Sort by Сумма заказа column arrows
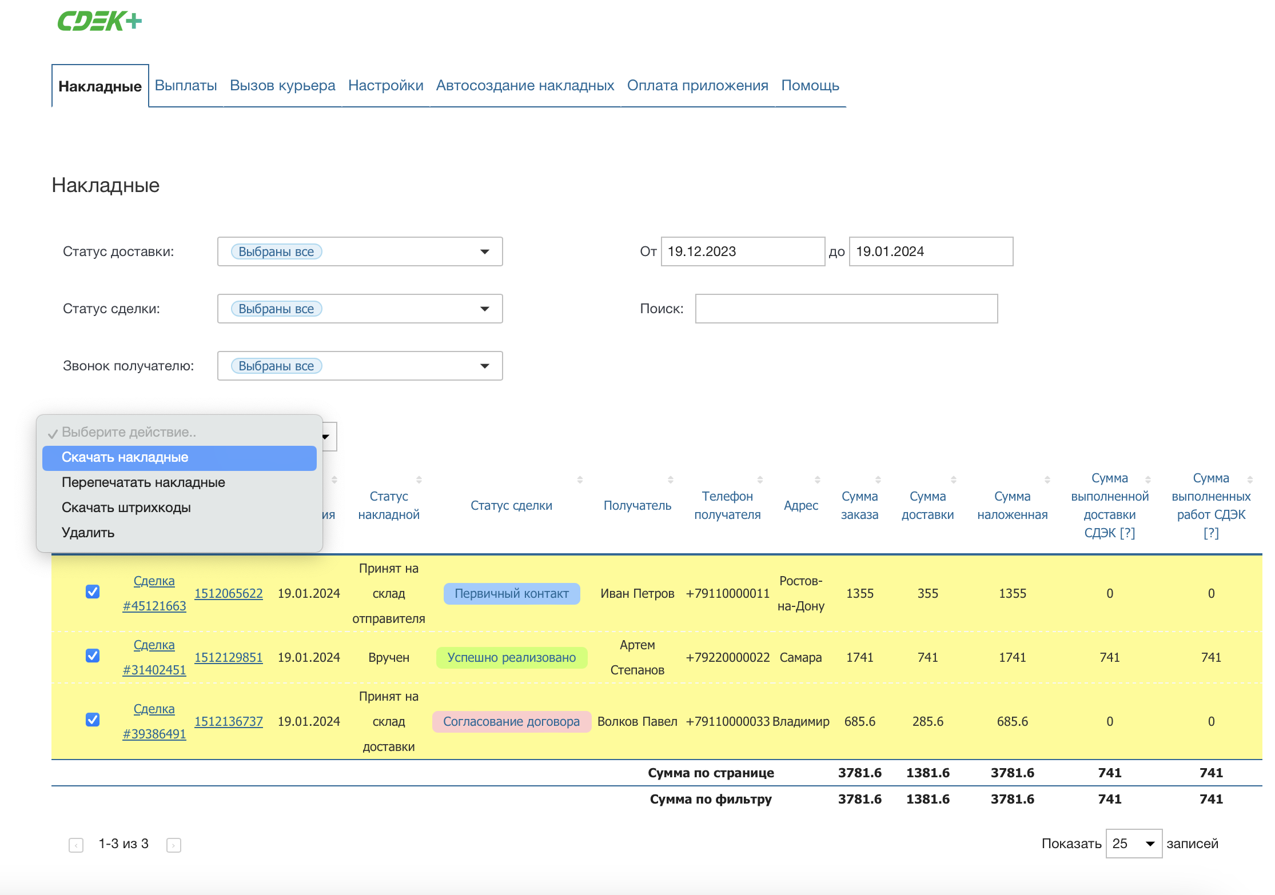Image resolution: width=1275 pixels, height=895 pixels. pos(878,480)
